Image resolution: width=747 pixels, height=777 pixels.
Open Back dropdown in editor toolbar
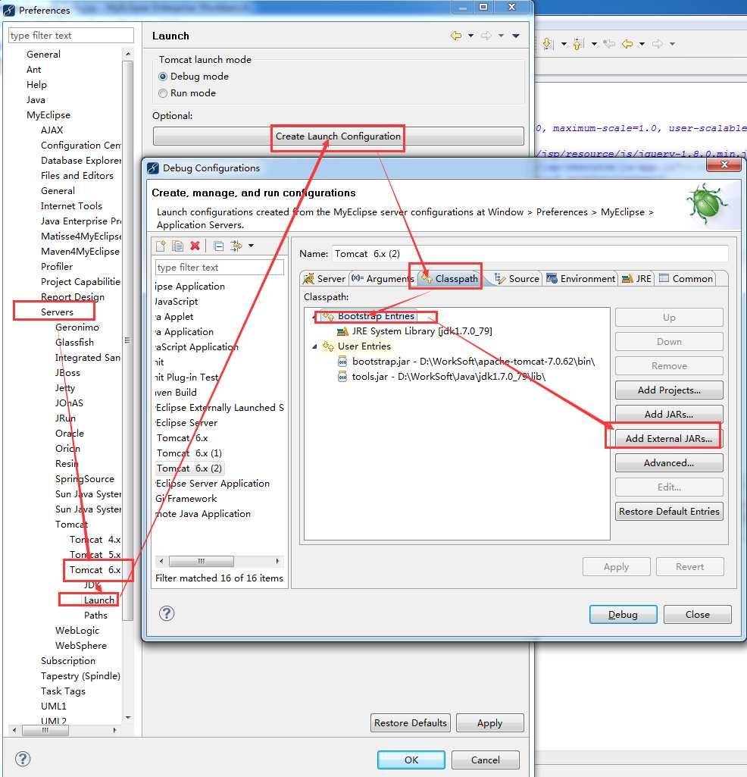(642, 44)
